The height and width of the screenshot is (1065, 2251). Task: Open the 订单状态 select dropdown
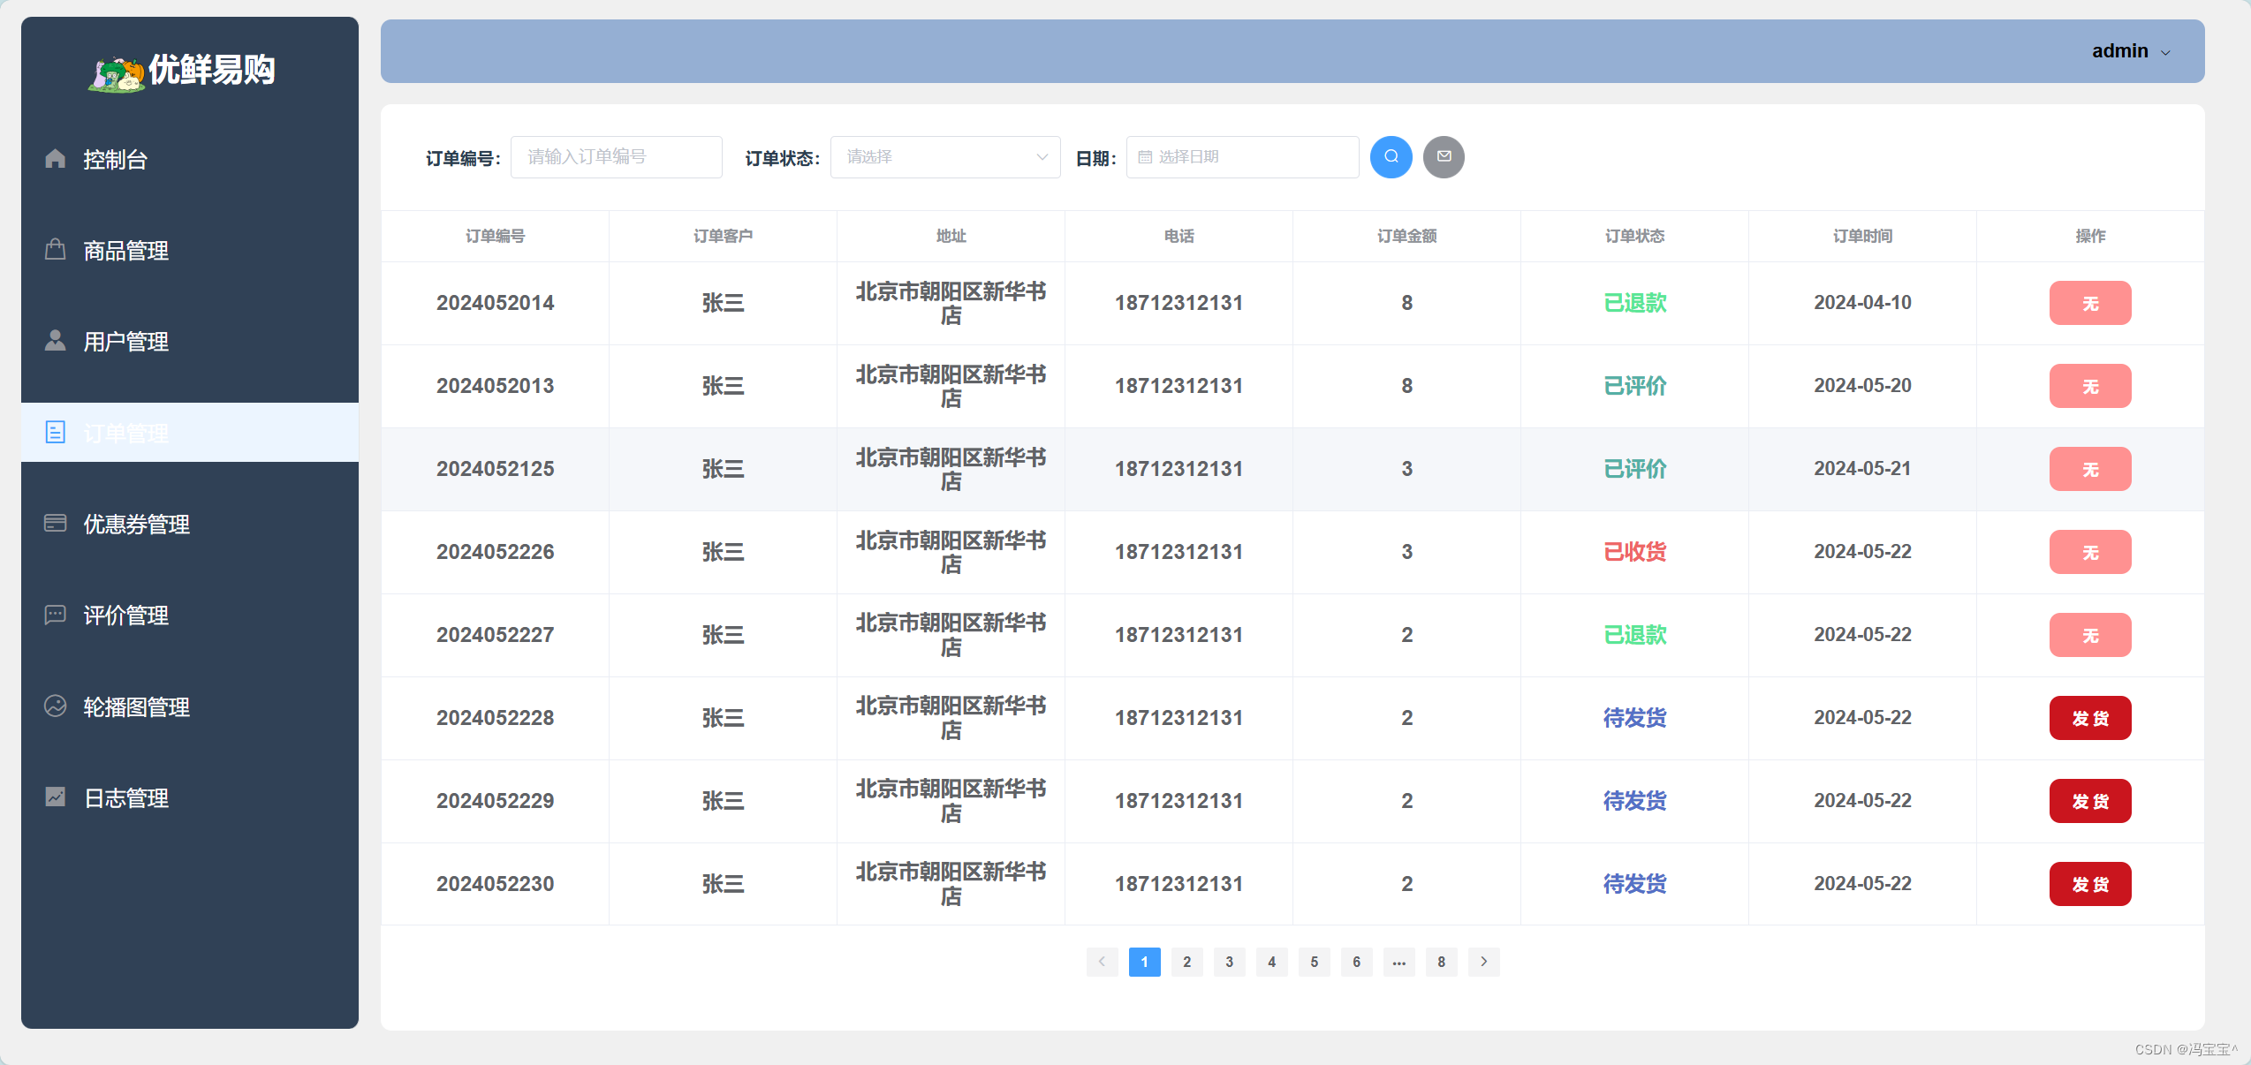[944, 157]
